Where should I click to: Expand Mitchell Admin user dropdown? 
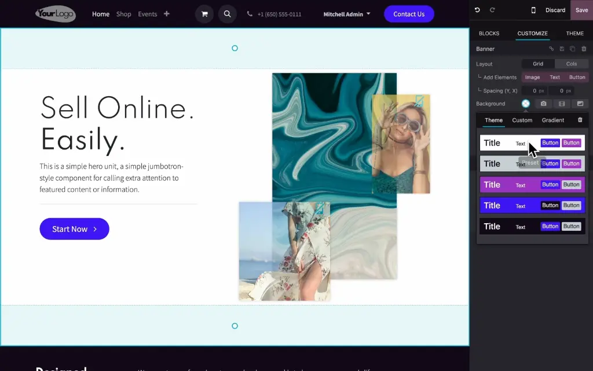(x=347, y=14)
